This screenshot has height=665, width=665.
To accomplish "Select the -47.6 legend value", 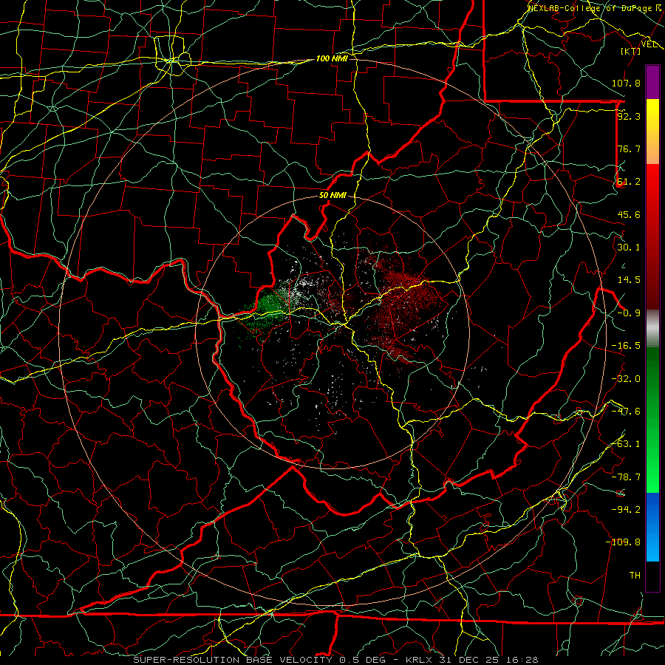I will 626,412.
